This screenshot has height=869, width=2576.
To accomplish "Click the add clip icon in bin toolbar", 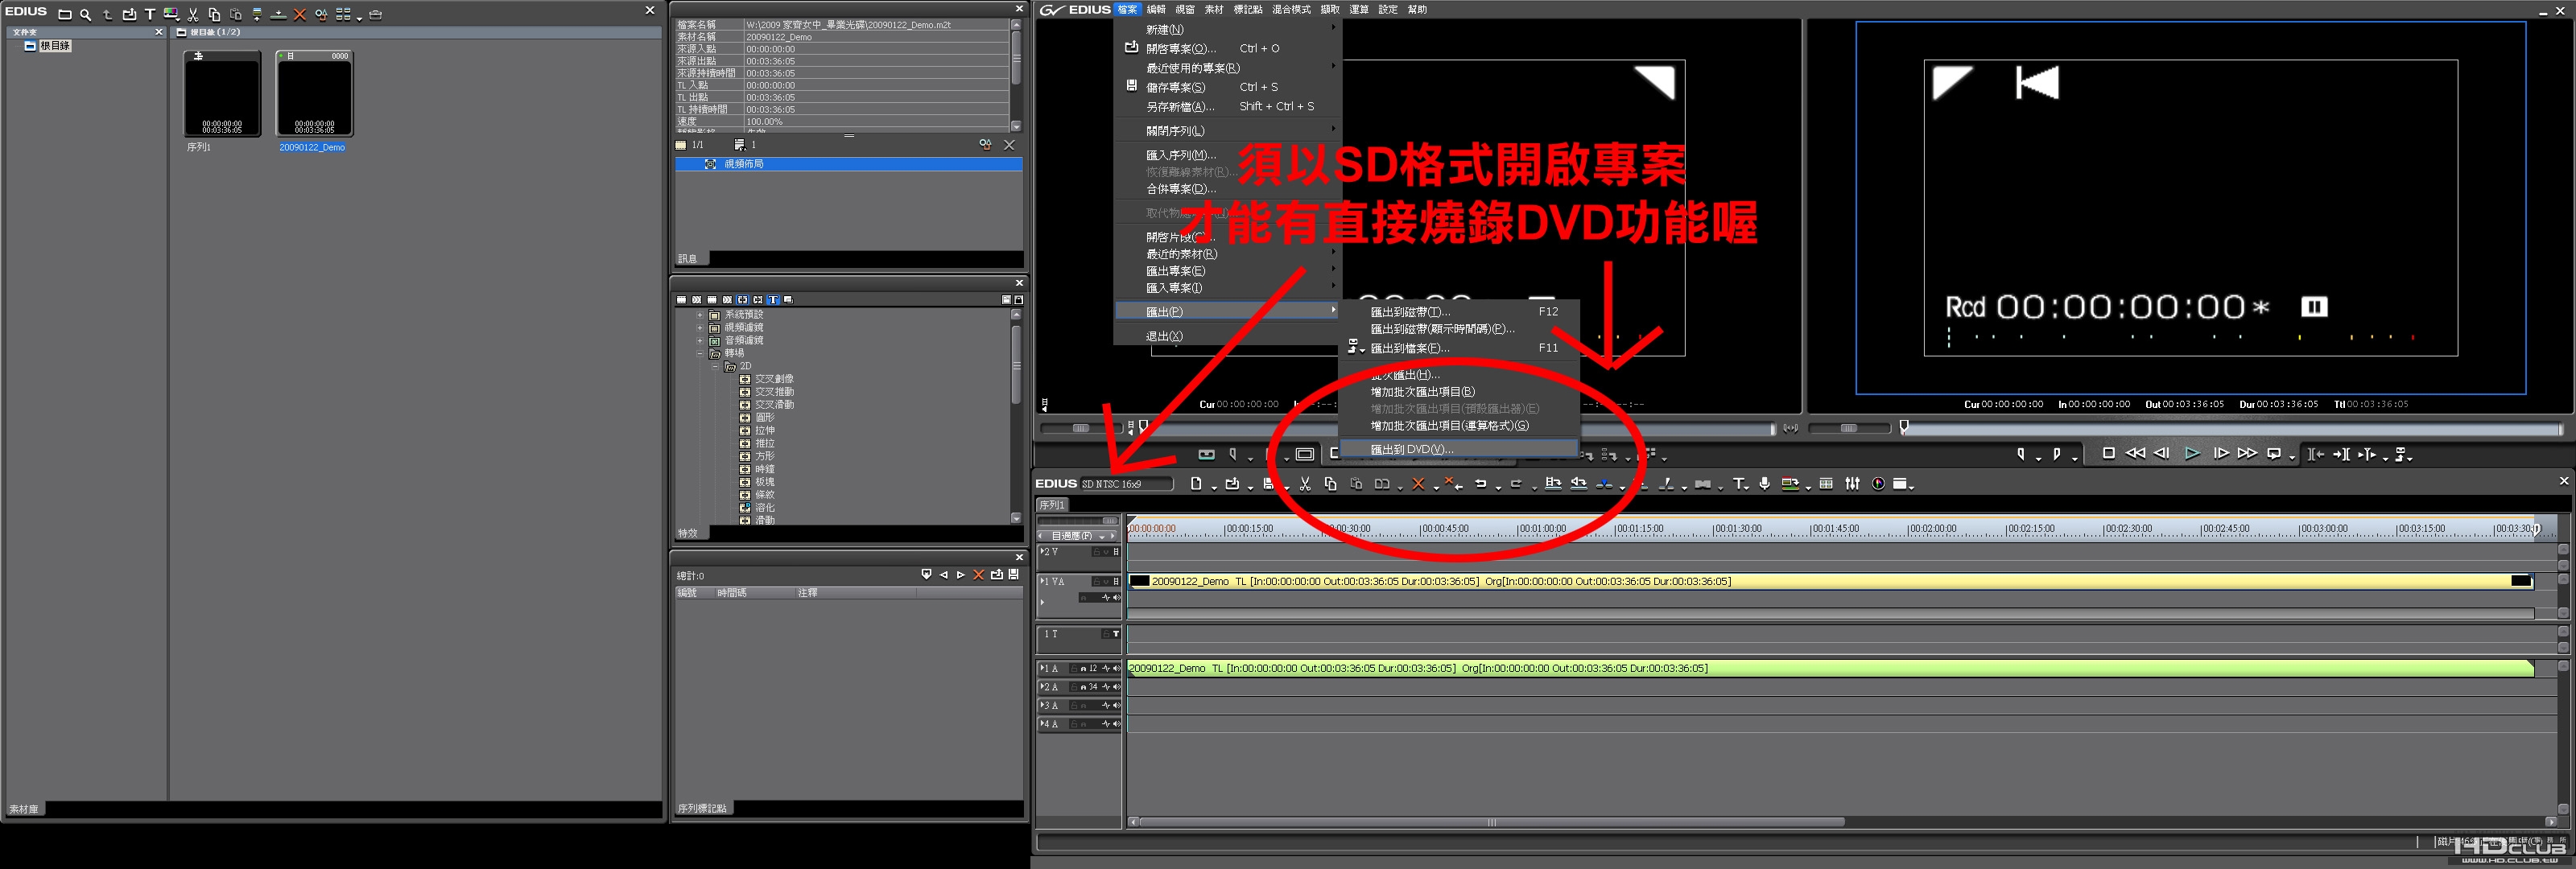I will (129, 14).
